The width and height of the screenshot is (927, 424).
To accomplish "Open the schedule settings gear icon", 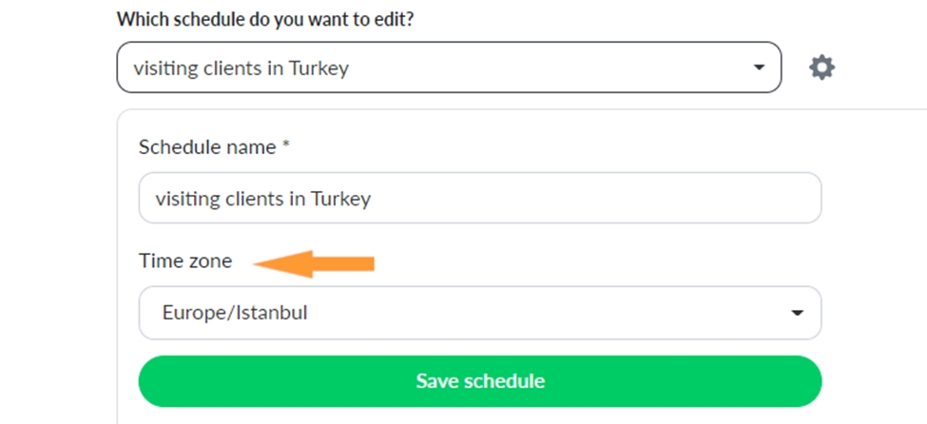I will pyautogui.click(x=821, y=67).
